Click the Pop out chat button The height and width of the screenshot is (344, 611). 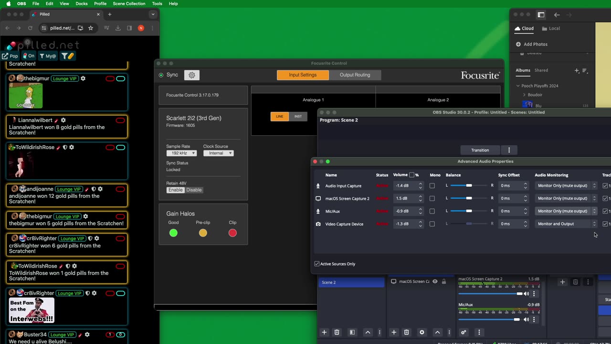point(11,56)
